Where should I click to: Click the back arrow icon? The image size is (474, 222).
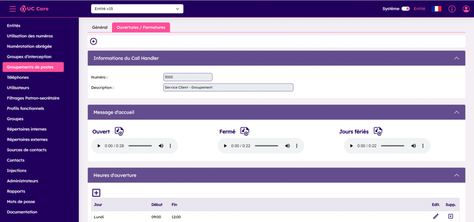tap(94, 42)
